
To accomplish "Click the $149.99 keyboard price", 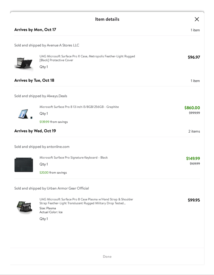I will [193, 158].
